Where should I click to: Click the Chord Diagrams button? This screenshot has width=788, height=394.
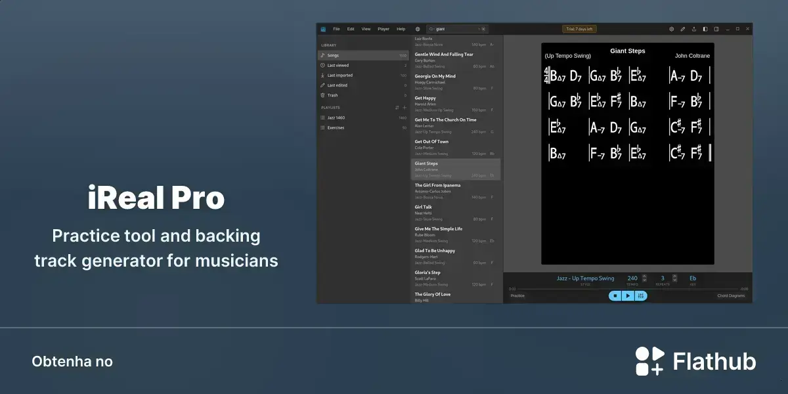point(731,296)
